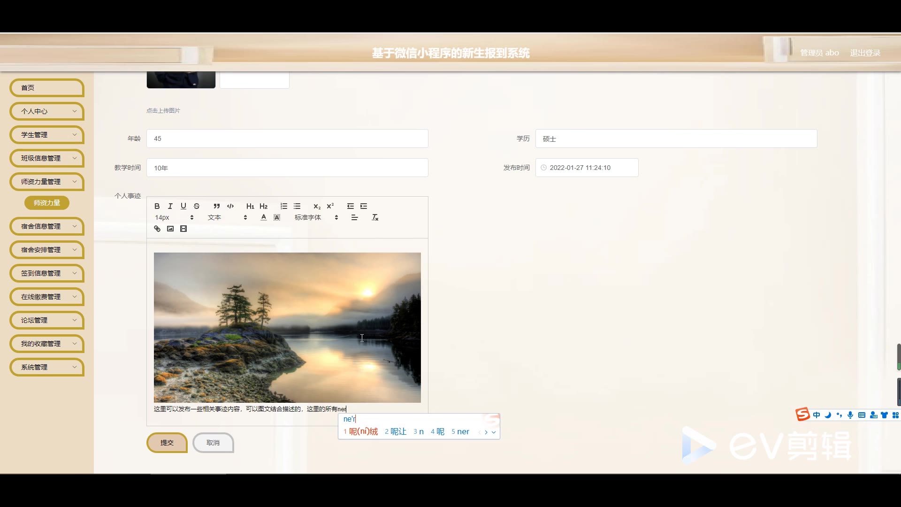Viewport: 901px width, 507px height.
Task: Open the 首页 menu item
Action: pos(47,88)
